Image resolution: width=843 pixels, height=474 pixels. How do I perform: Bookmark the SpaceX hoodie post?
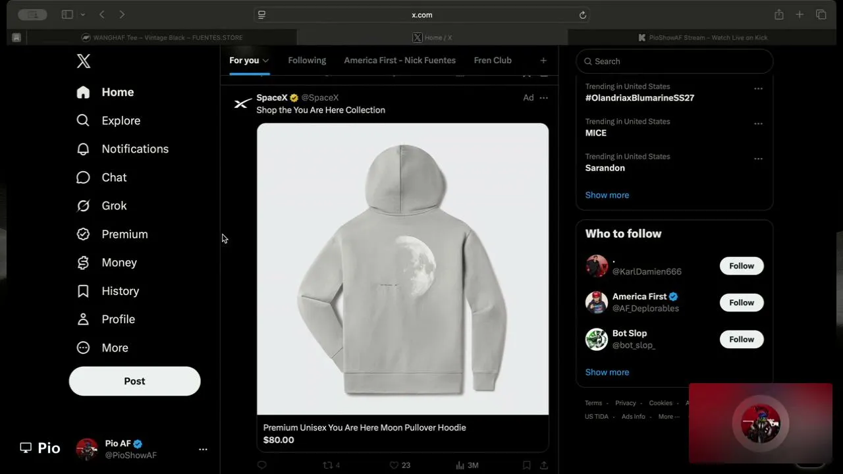click(x=527, y=465)
